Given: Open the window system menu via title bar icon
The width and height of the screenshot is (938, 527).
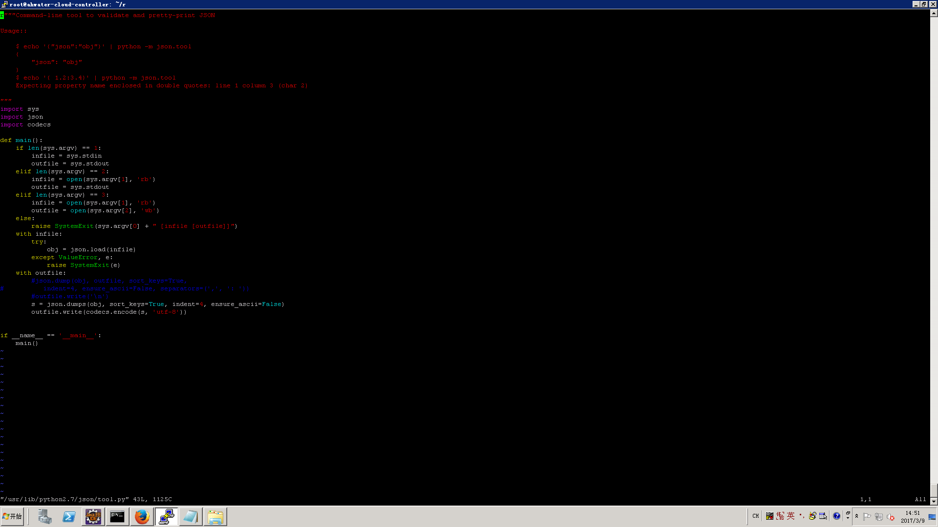Looking at the screenshot, I should 4,4.
